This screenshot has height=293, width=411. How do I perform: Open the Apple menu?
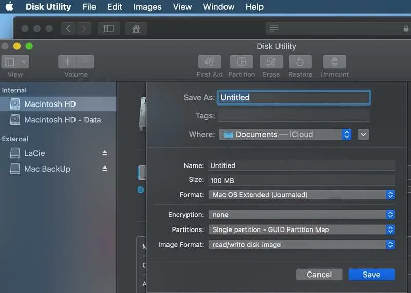9,6
